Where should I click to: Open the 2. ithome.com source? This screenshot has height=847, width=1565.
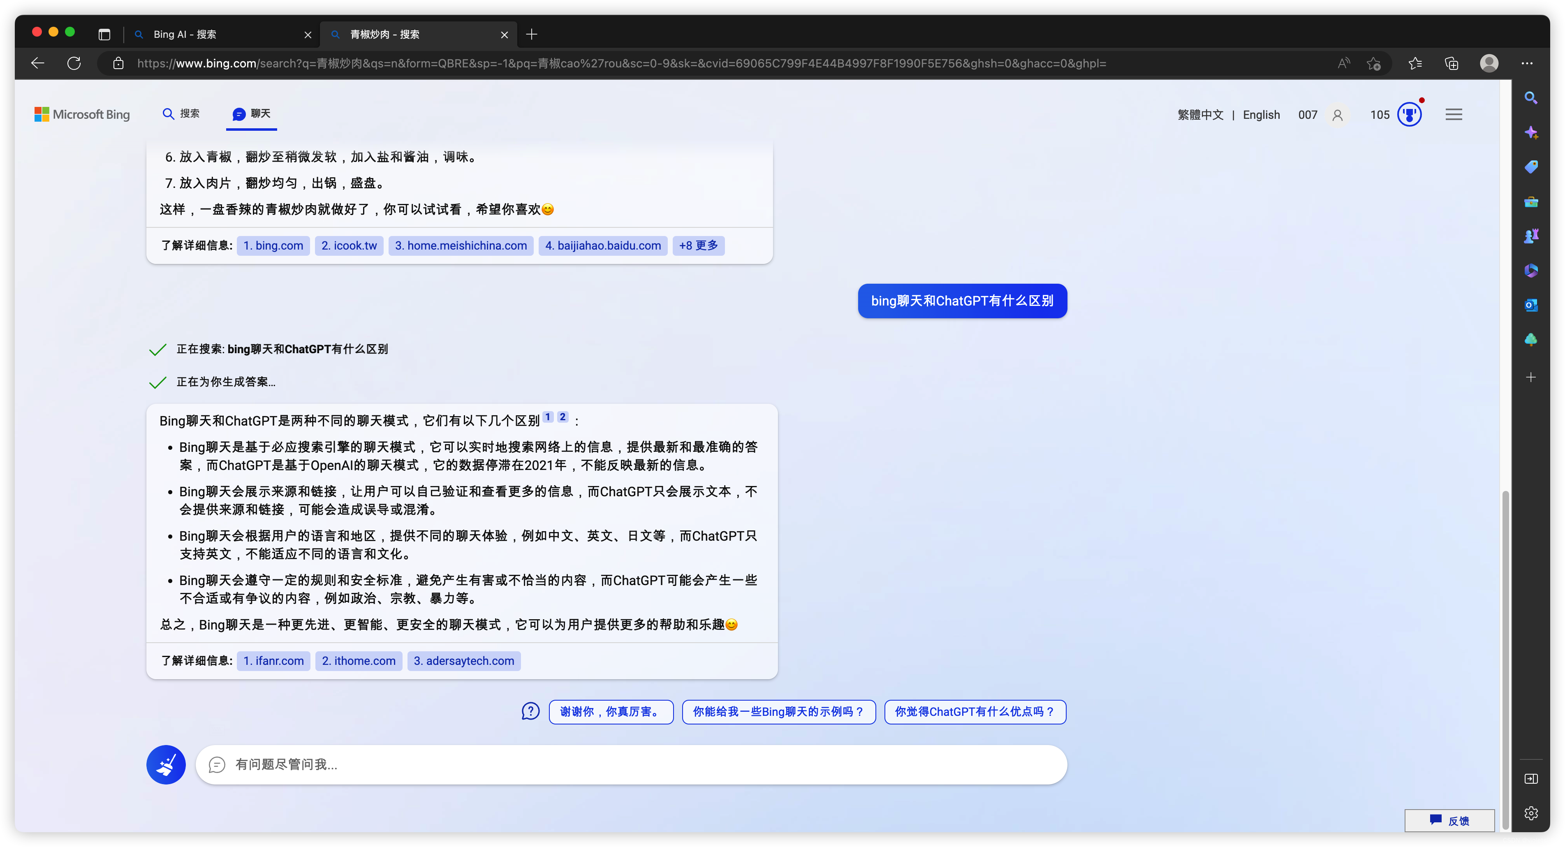pos(359,661)
